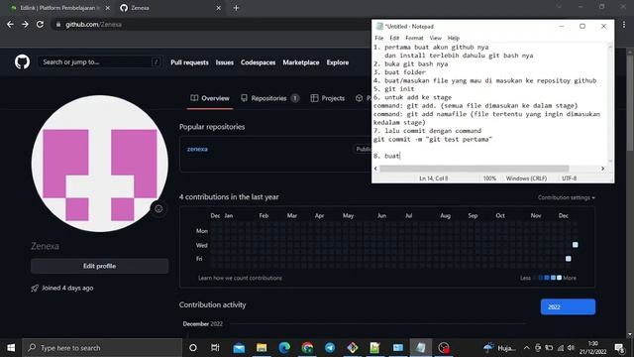Open the Chrome three-dot menu
This screenshot has width=634, height=357.
(624, 24)
